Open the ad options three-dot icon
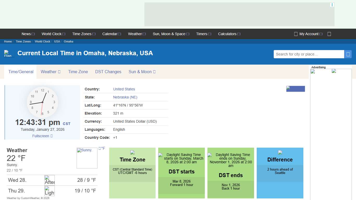Viewport: 356px width, 200px height. (332, 5)
